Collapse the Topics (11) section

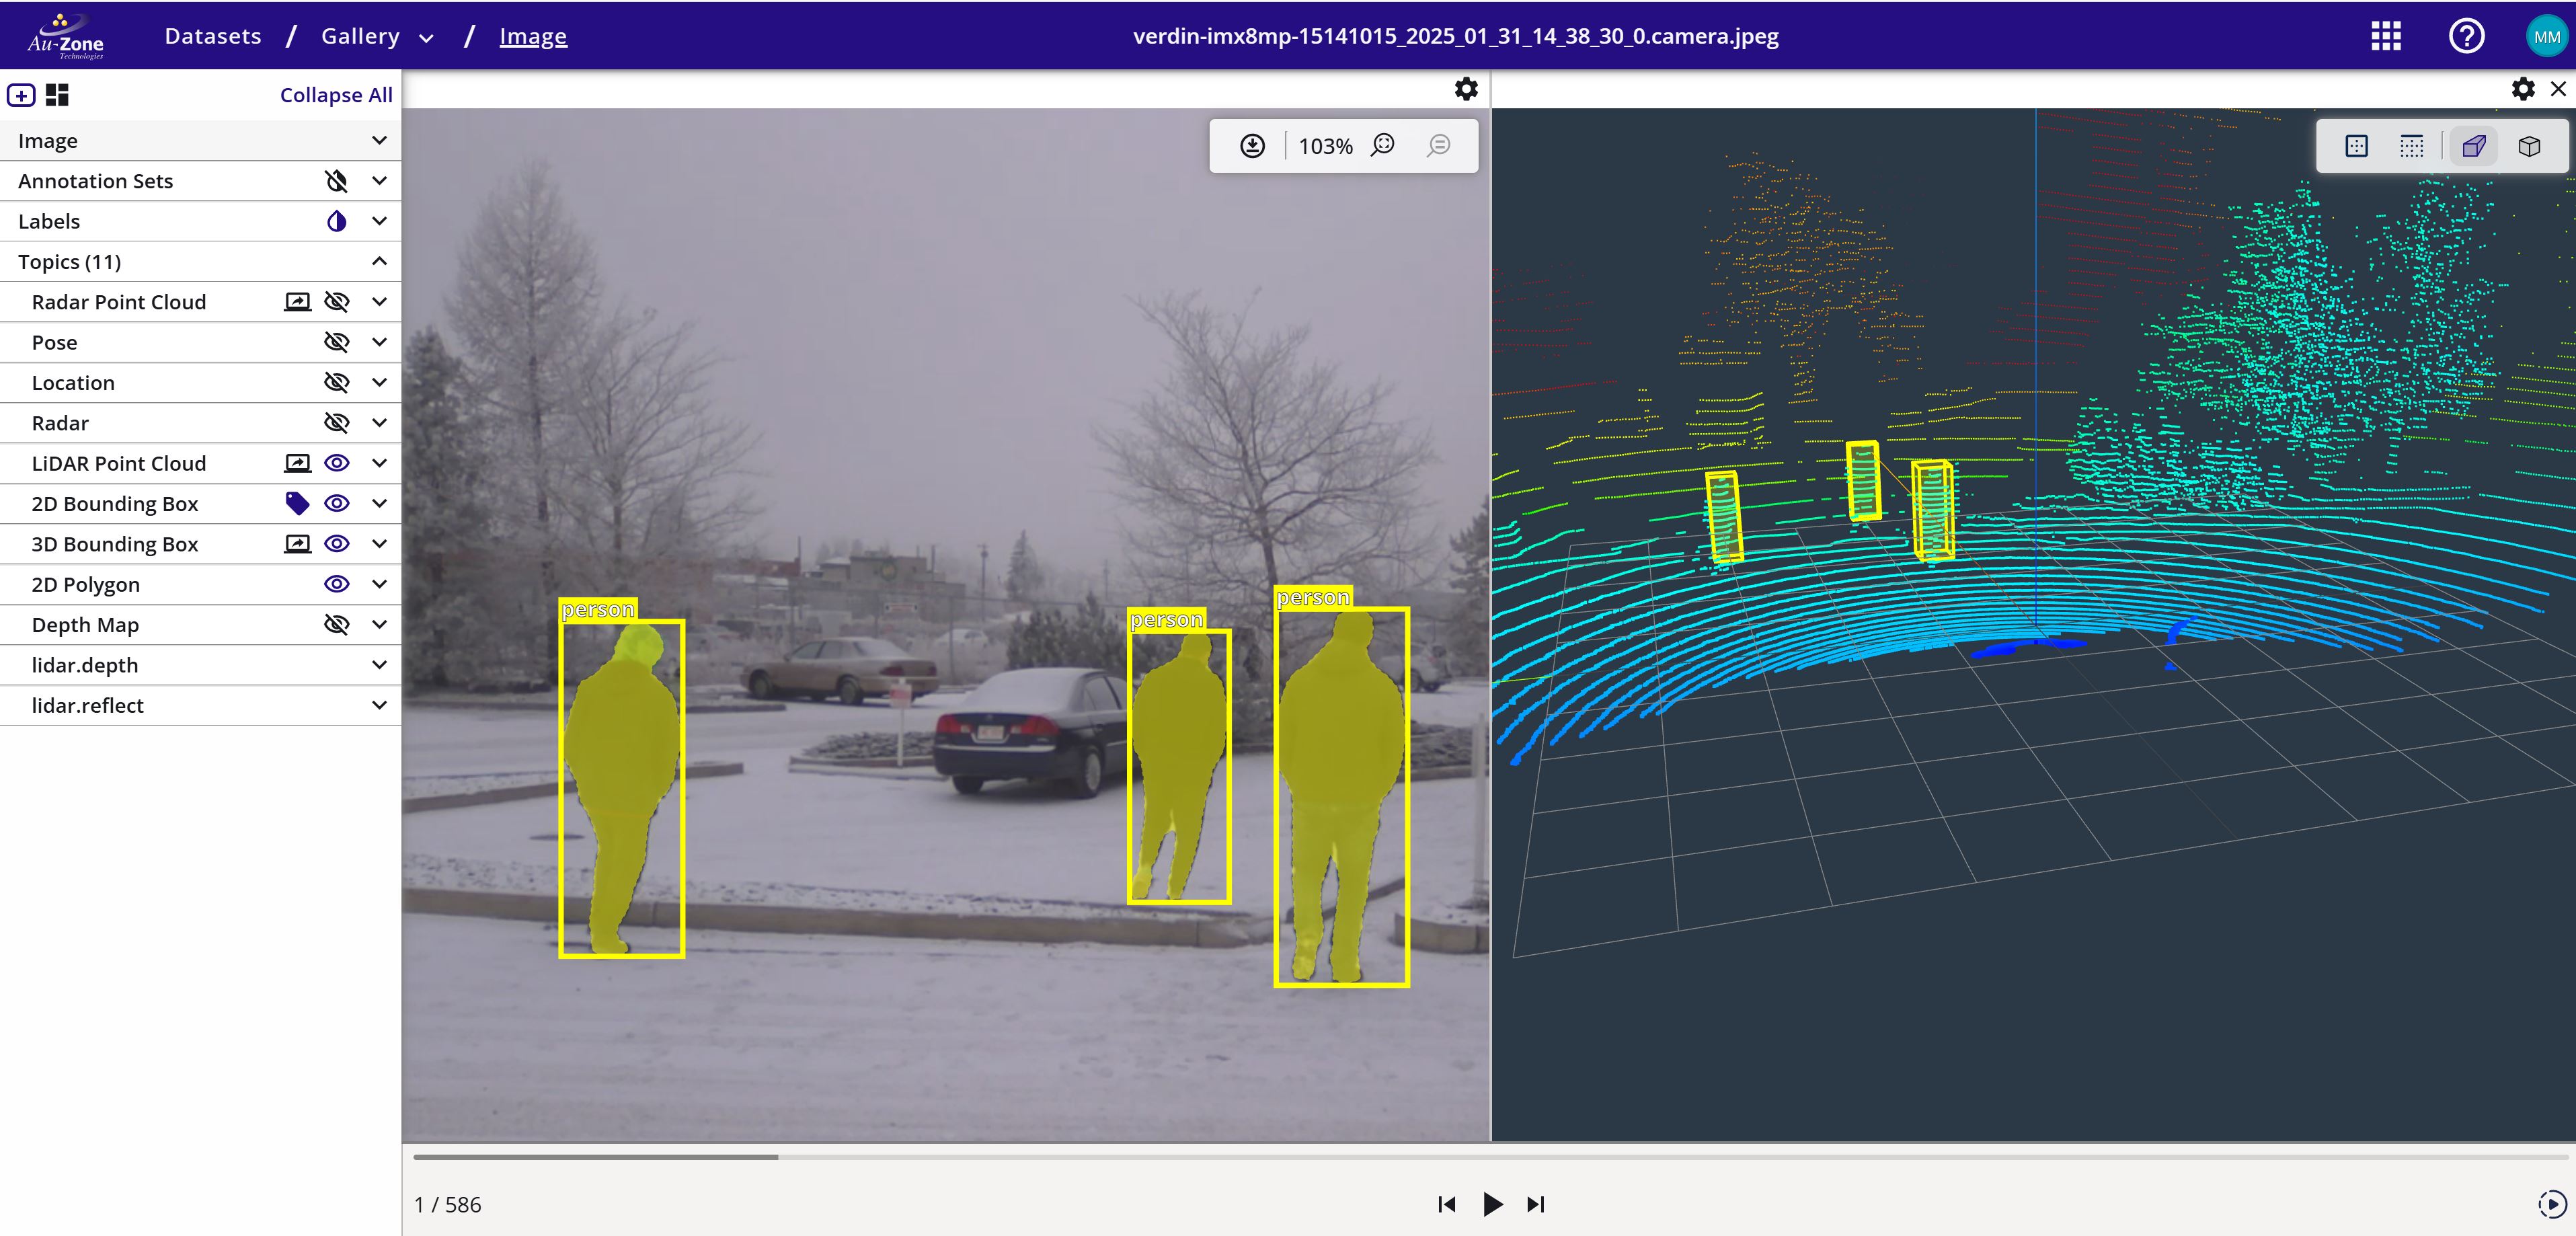tap(379, 261)
